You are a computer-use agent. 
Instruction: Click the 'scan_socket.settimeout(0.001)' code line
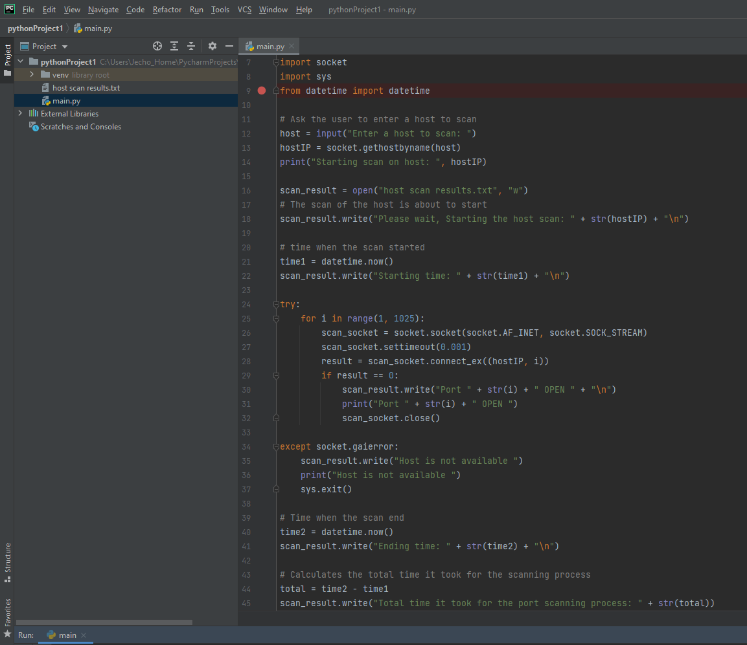click(396, 347)
